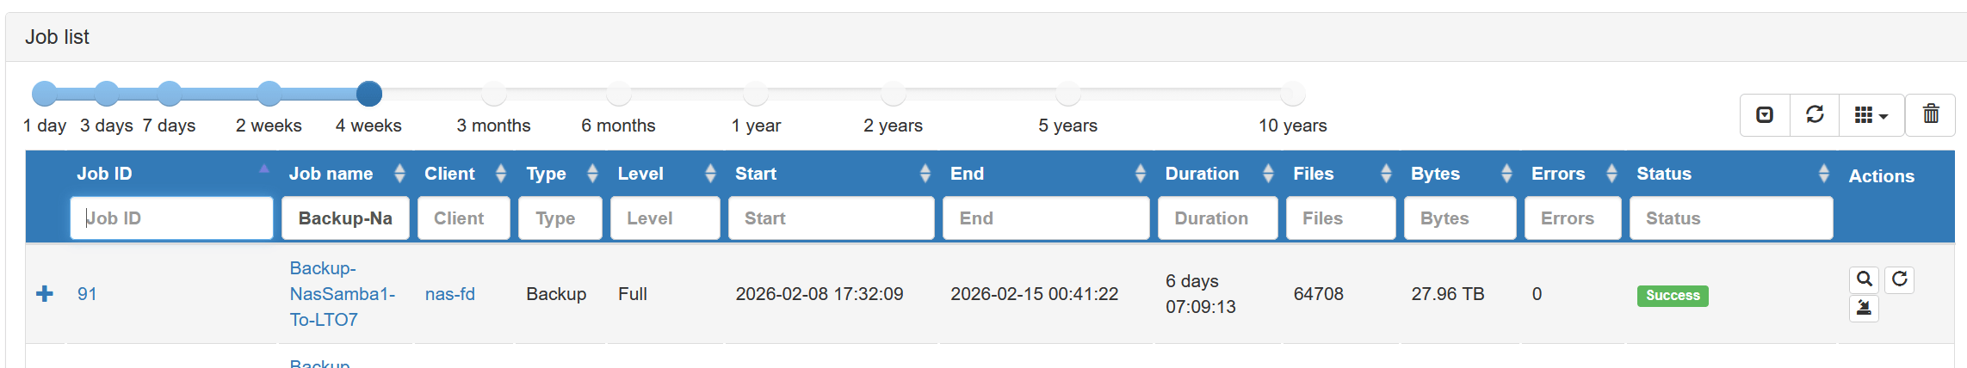Set time range slider to 3 months

coord(493,93)
